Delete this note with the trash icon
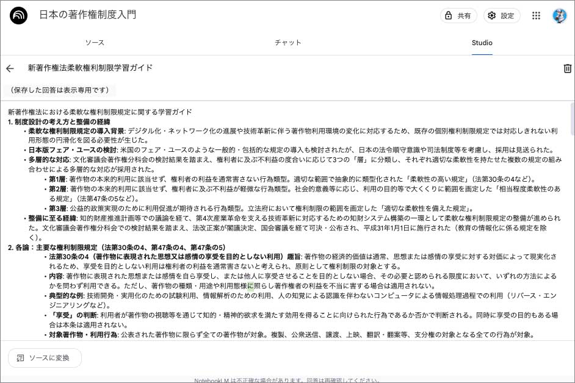 coord(567,68)
